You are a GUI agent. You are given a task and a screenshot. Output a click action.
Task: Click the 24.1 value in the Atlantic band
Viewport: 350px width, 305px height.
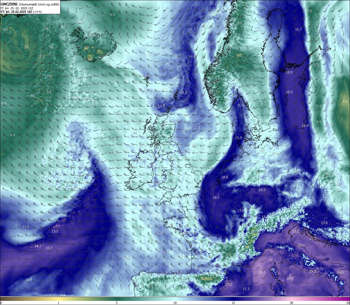[38, 246]
